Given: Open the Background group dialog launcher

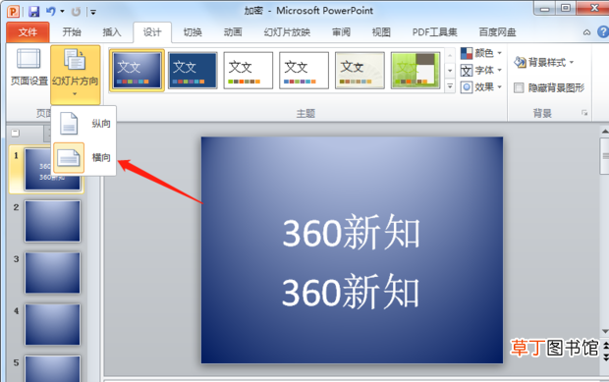Looking at the screenshot, I should tap(584, 113).
